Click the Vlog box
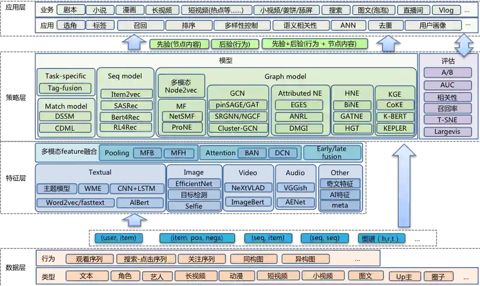The height and width of the screenshot is (286, 480). click(x=446, y=10)
